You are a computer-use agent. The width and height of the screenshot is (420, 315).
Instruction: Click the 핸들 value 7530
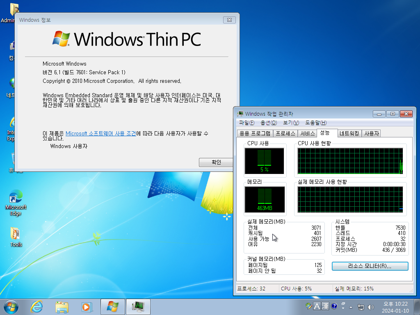pyautogui.click(x=400, y=228)
